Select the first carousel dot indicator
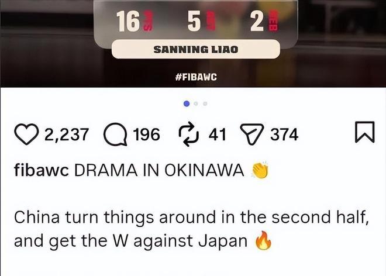Viewport: 386px width, 276px height. point(187,103)
